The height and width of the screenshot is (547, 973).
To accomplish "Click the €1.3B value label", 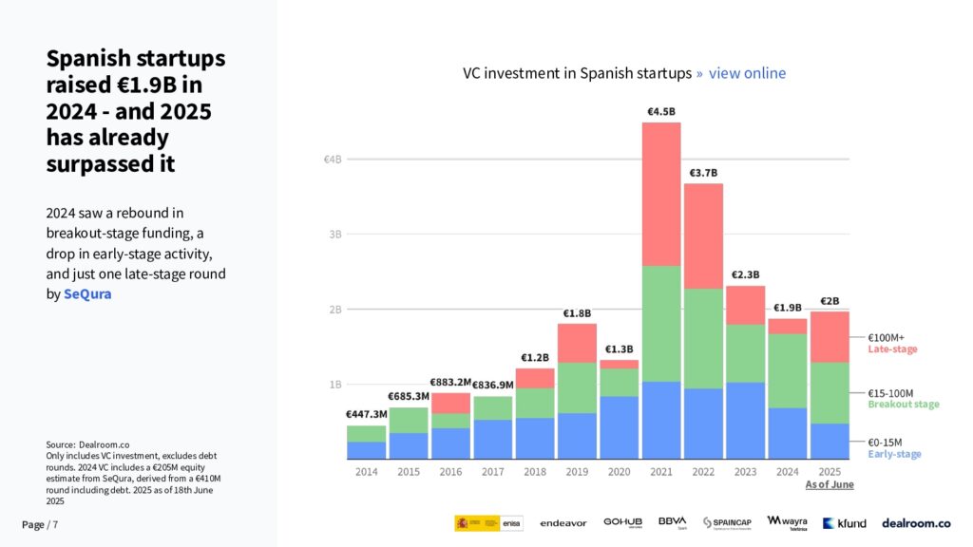I will pyautogui.click(x=620, y=349).
